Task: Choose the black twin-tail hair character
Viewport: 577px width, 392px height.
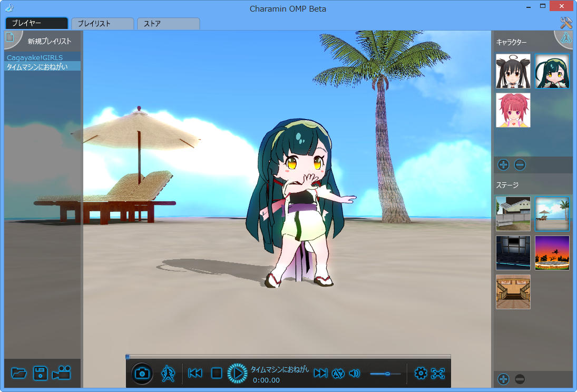Action: (513, 71)
